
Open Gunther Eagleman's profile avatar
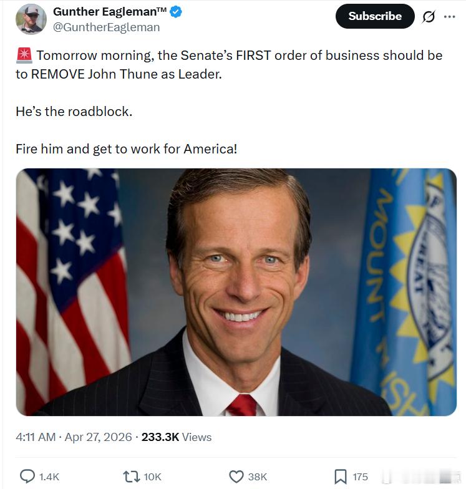(31, 19)
